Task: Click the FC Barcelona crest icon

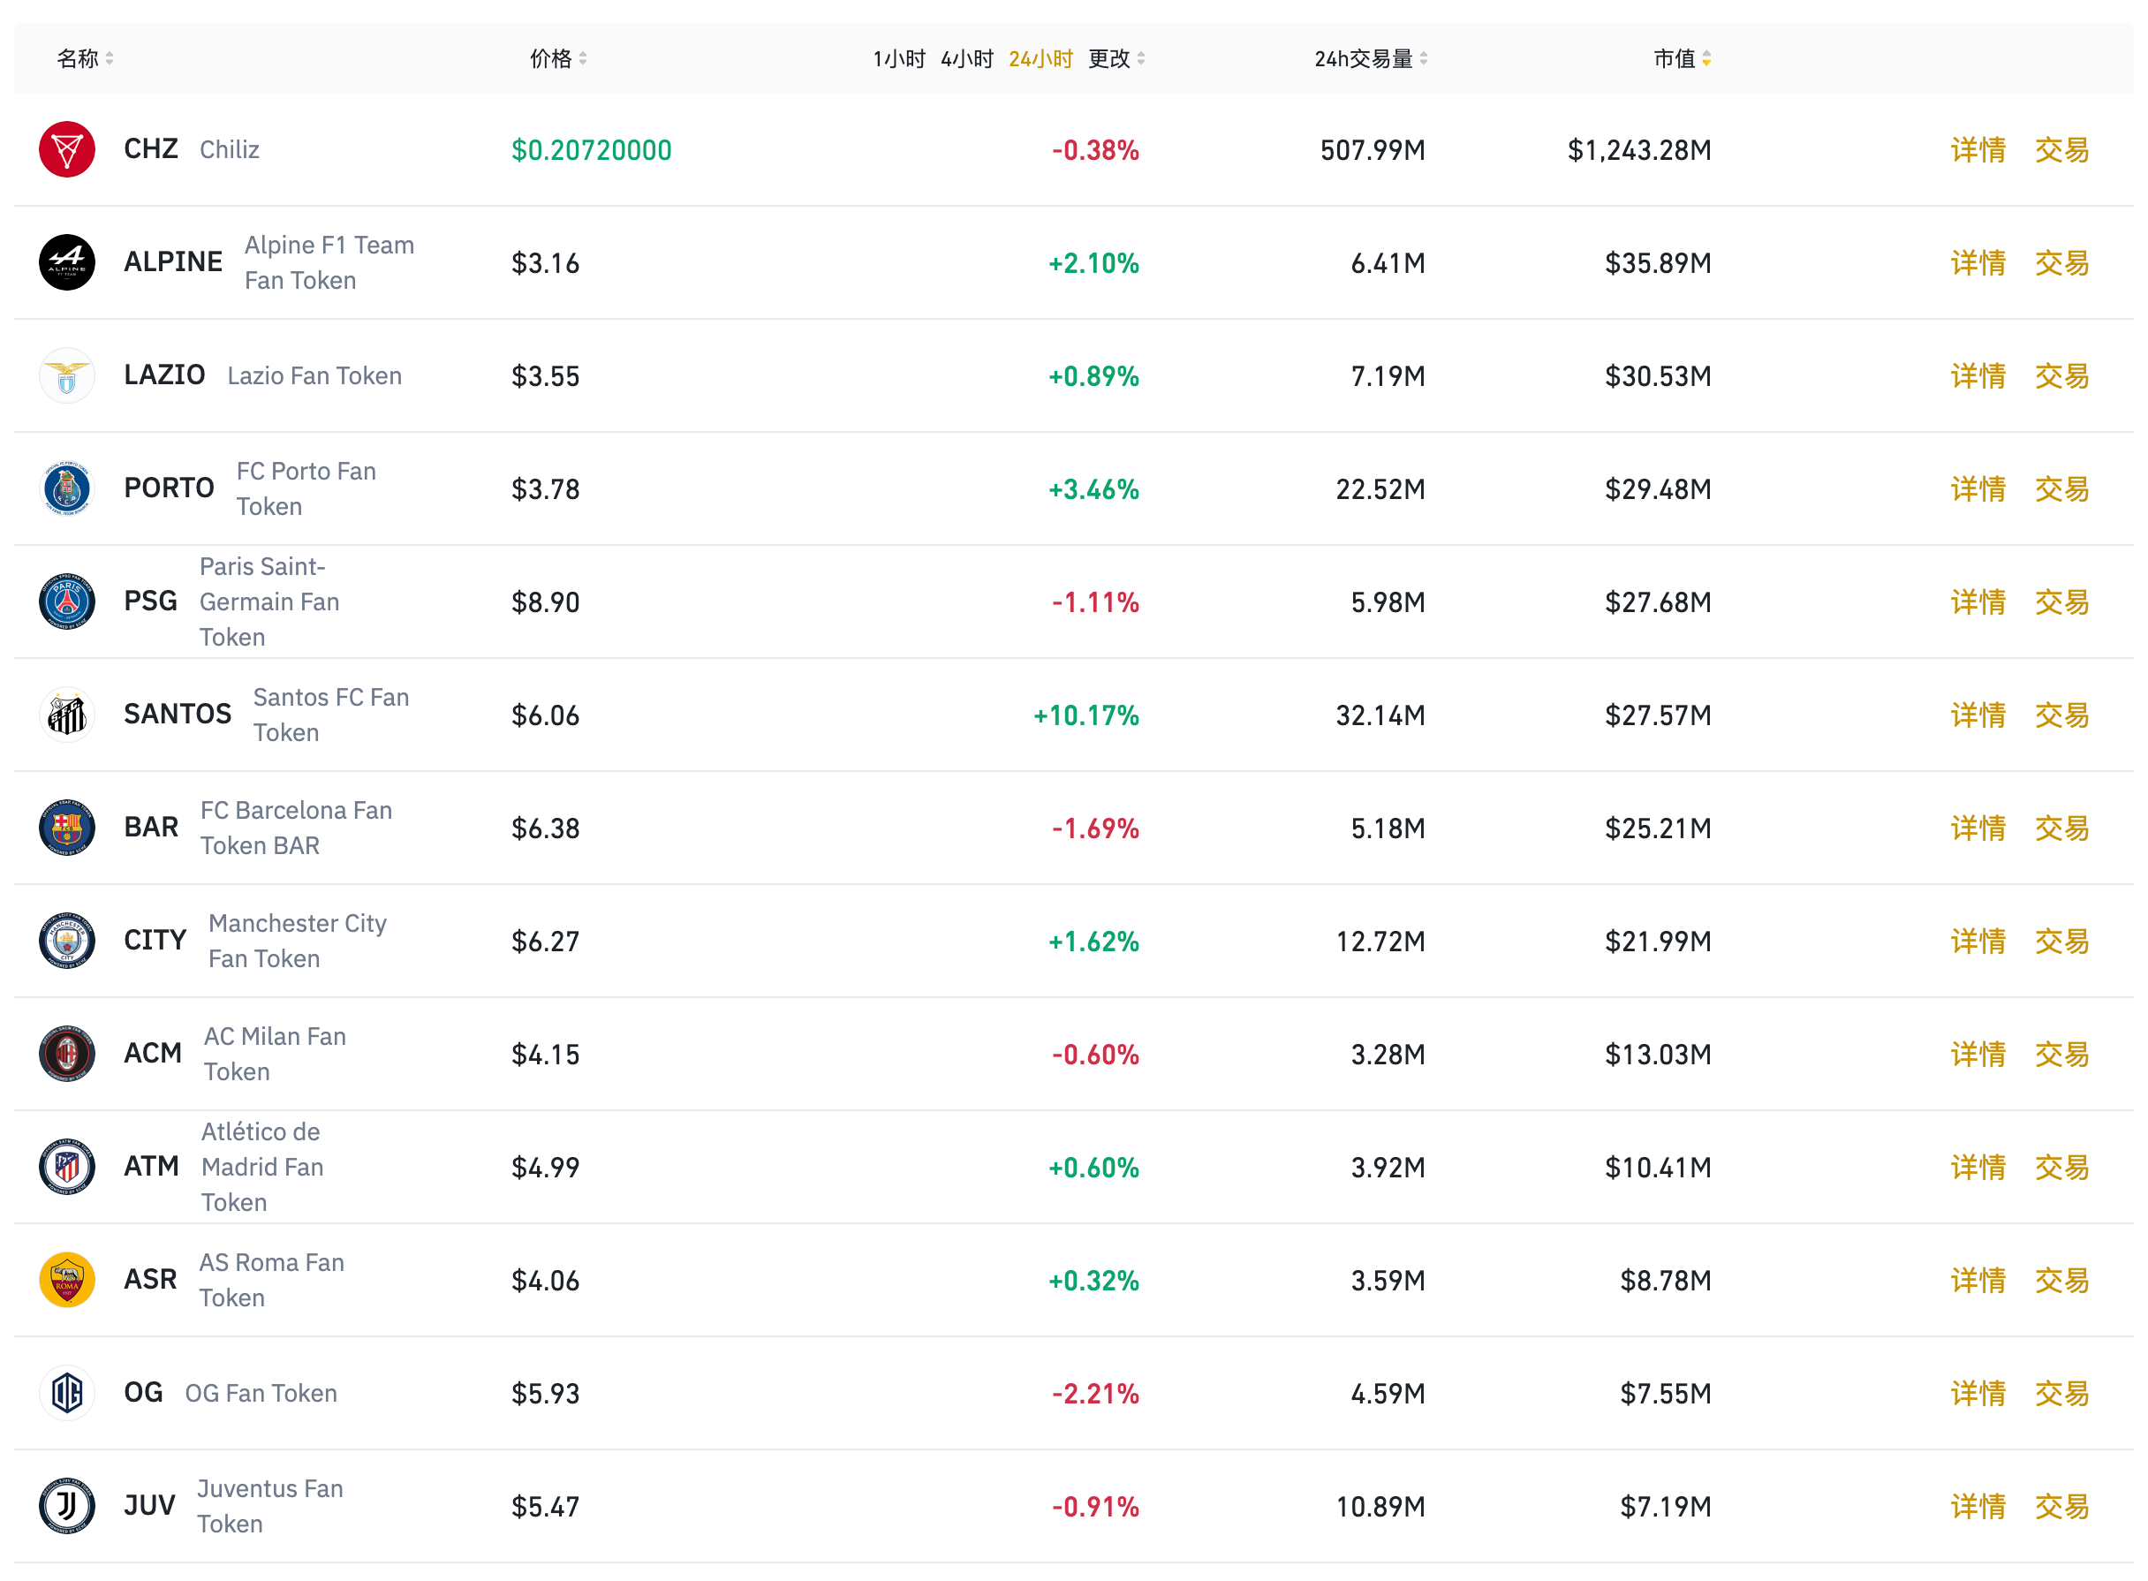Action: click(67, 827)
